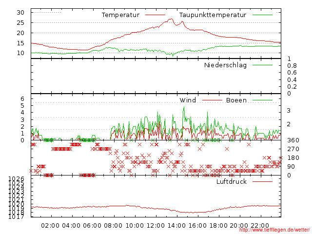Image resolution: width=312 pixels, height=234 pixels.
Task: Click the 0.8 precipitation axis value
Action: (292, 66)
